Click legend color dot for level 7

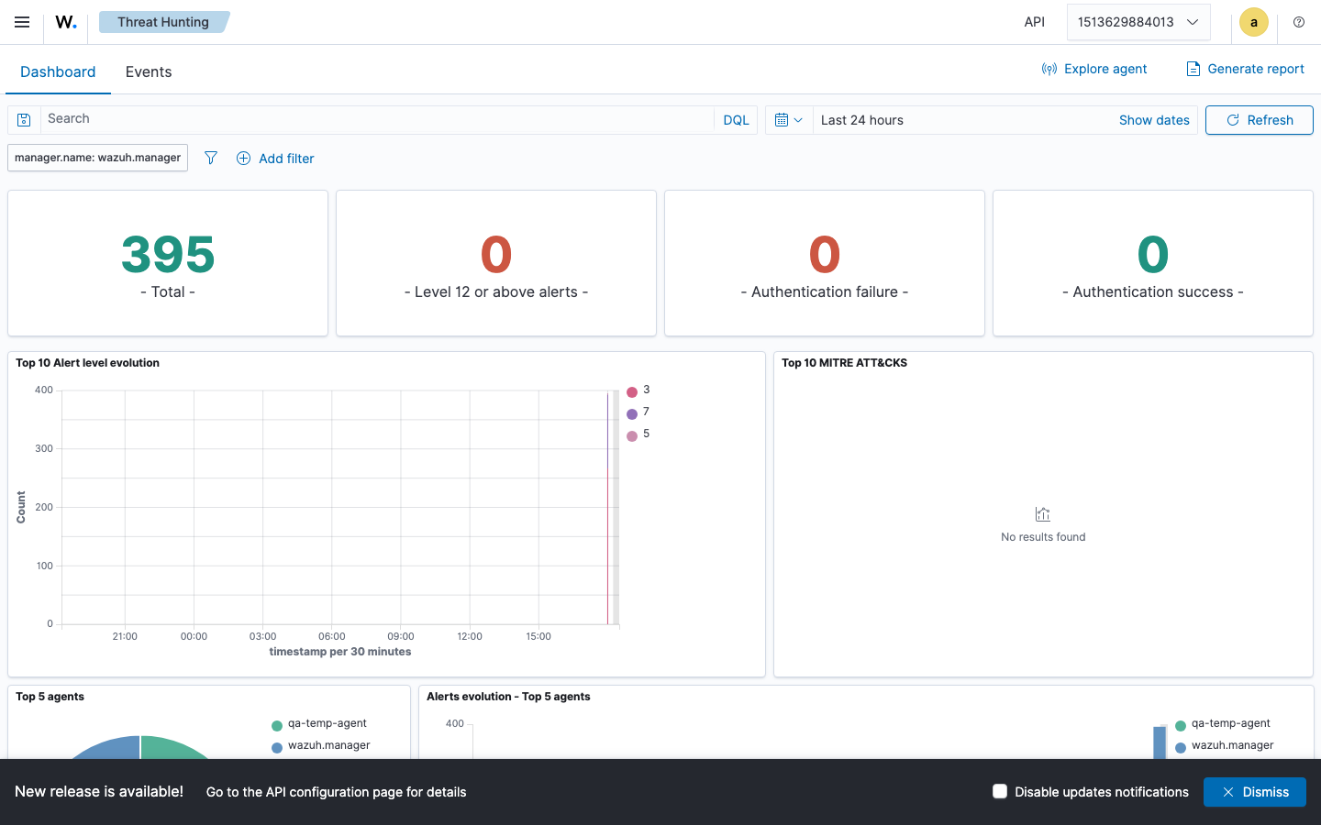coord(632,414)
